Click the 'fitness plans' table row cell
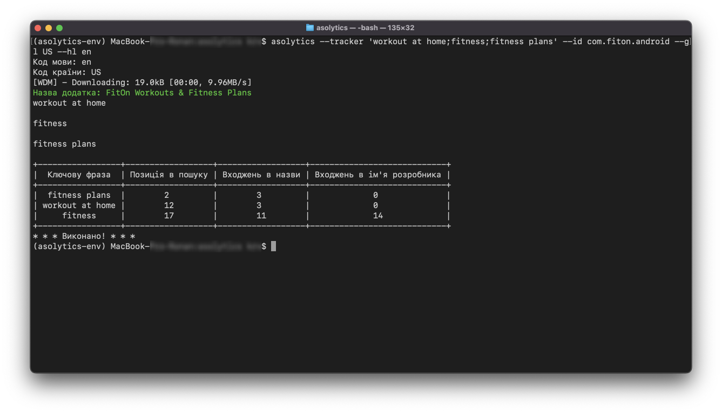 tap(79, 195)
